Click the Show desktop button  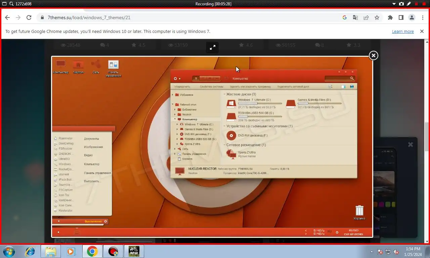(427, 251)
